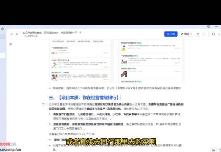This screenshot has width=221, height=152.
Task: Open the notifications bell
Action: (x=198, y=34)
